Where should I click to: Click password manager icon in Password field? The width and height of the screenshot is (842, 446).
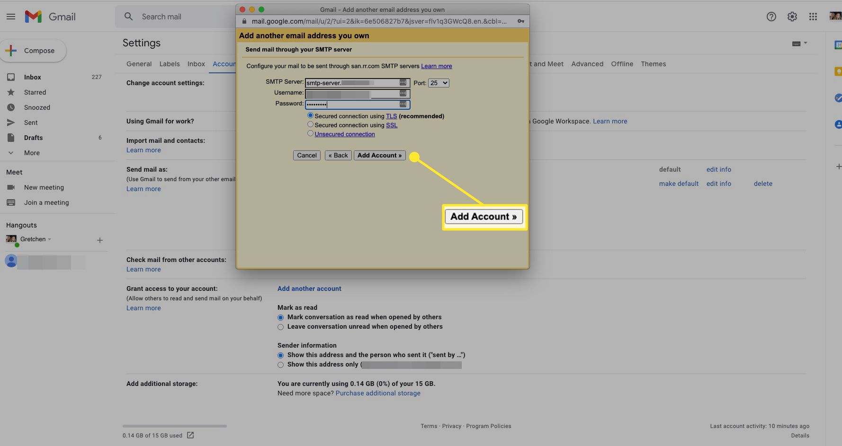(x=403, y=104)
